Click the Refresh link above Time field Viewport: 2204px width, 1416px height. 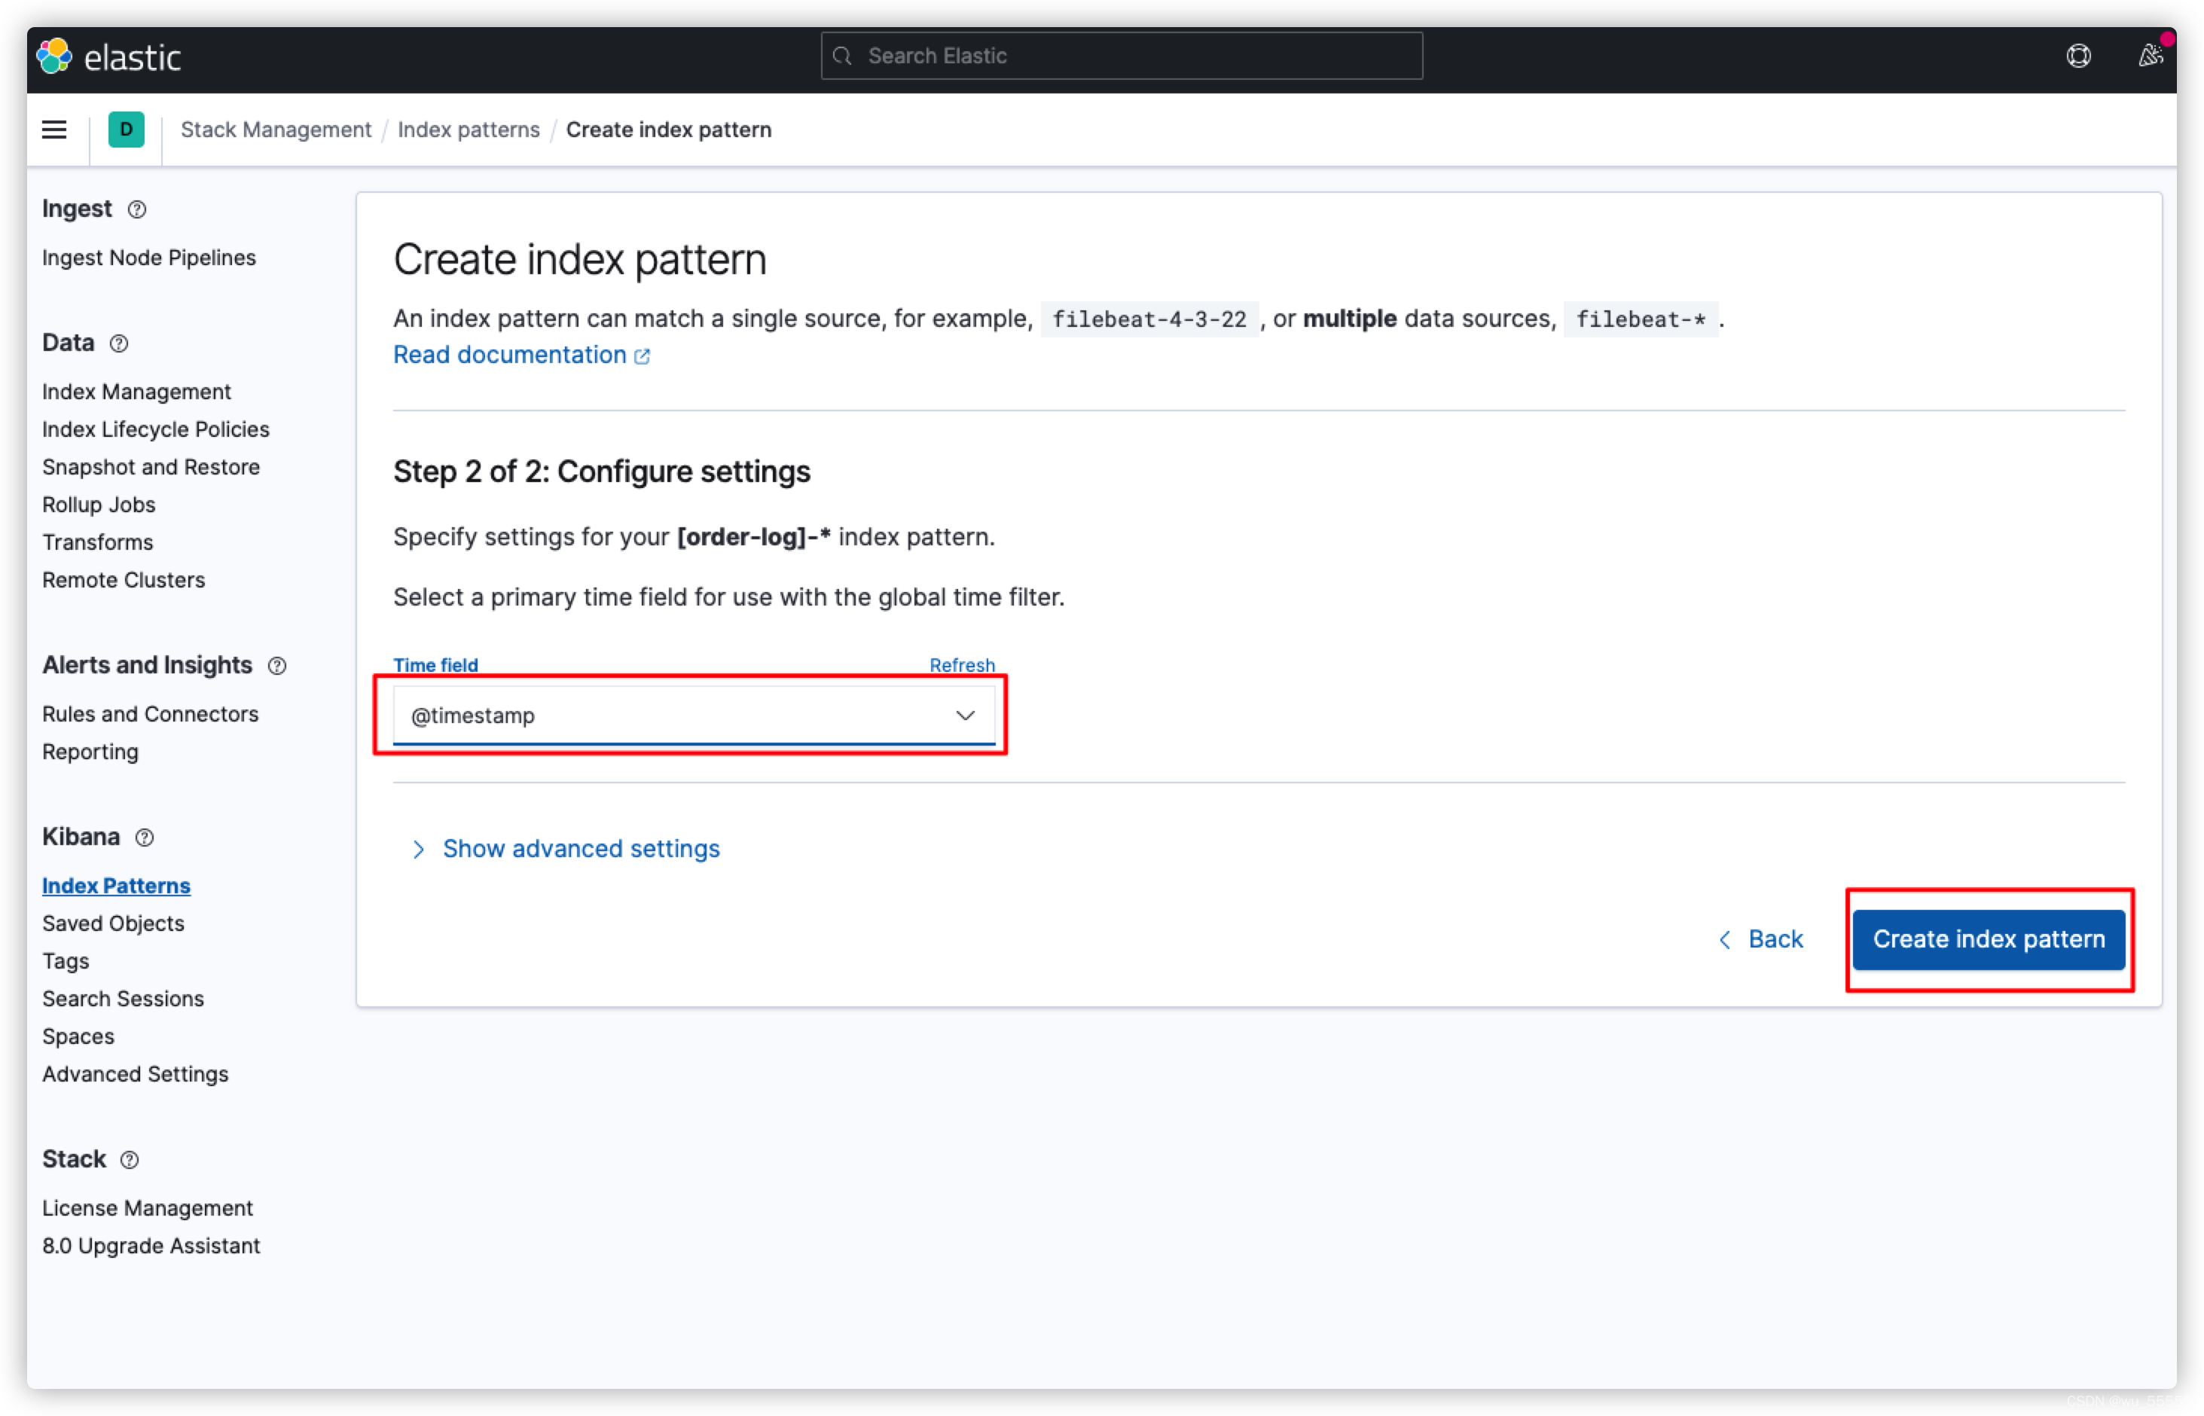(961, 665)
